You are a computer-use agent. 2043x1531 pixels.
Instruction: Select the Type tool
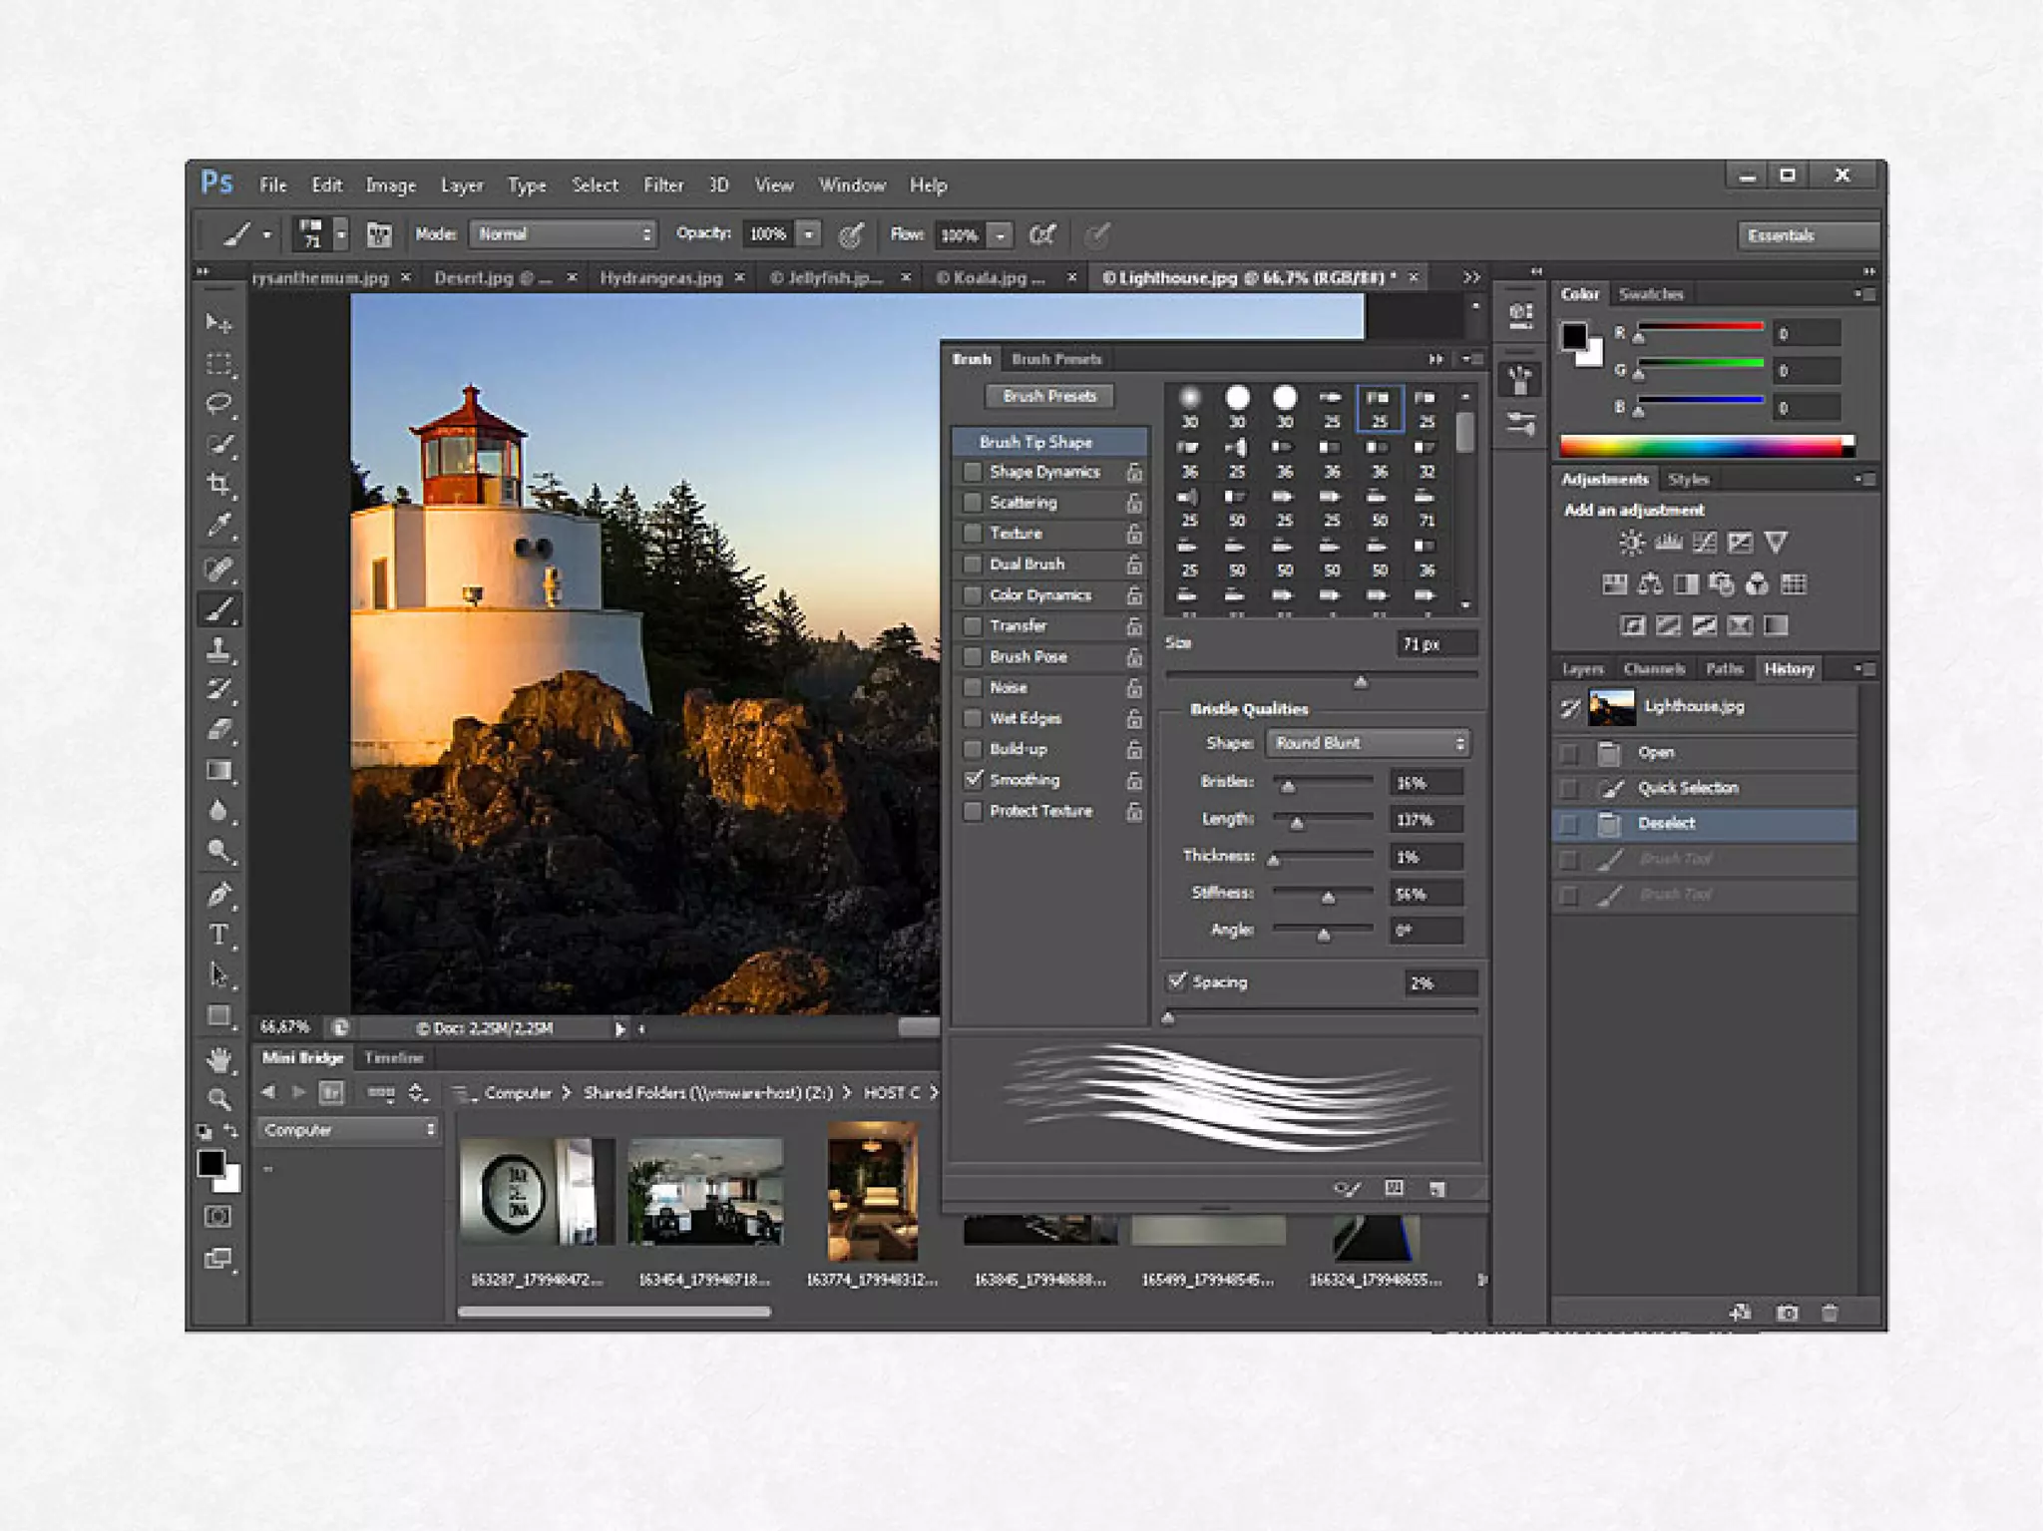coord(218,935)
